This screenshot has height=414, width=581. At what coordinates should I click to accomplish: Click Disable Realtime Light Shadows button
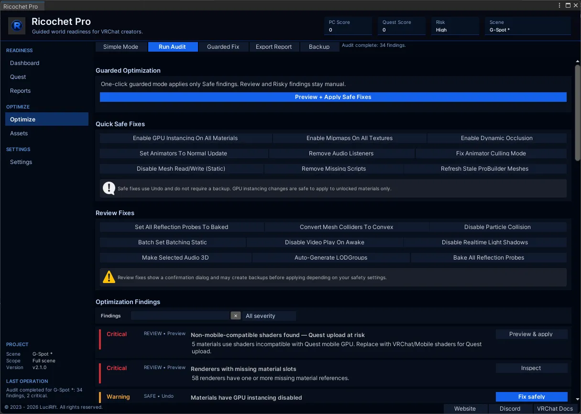coord(485,242)
